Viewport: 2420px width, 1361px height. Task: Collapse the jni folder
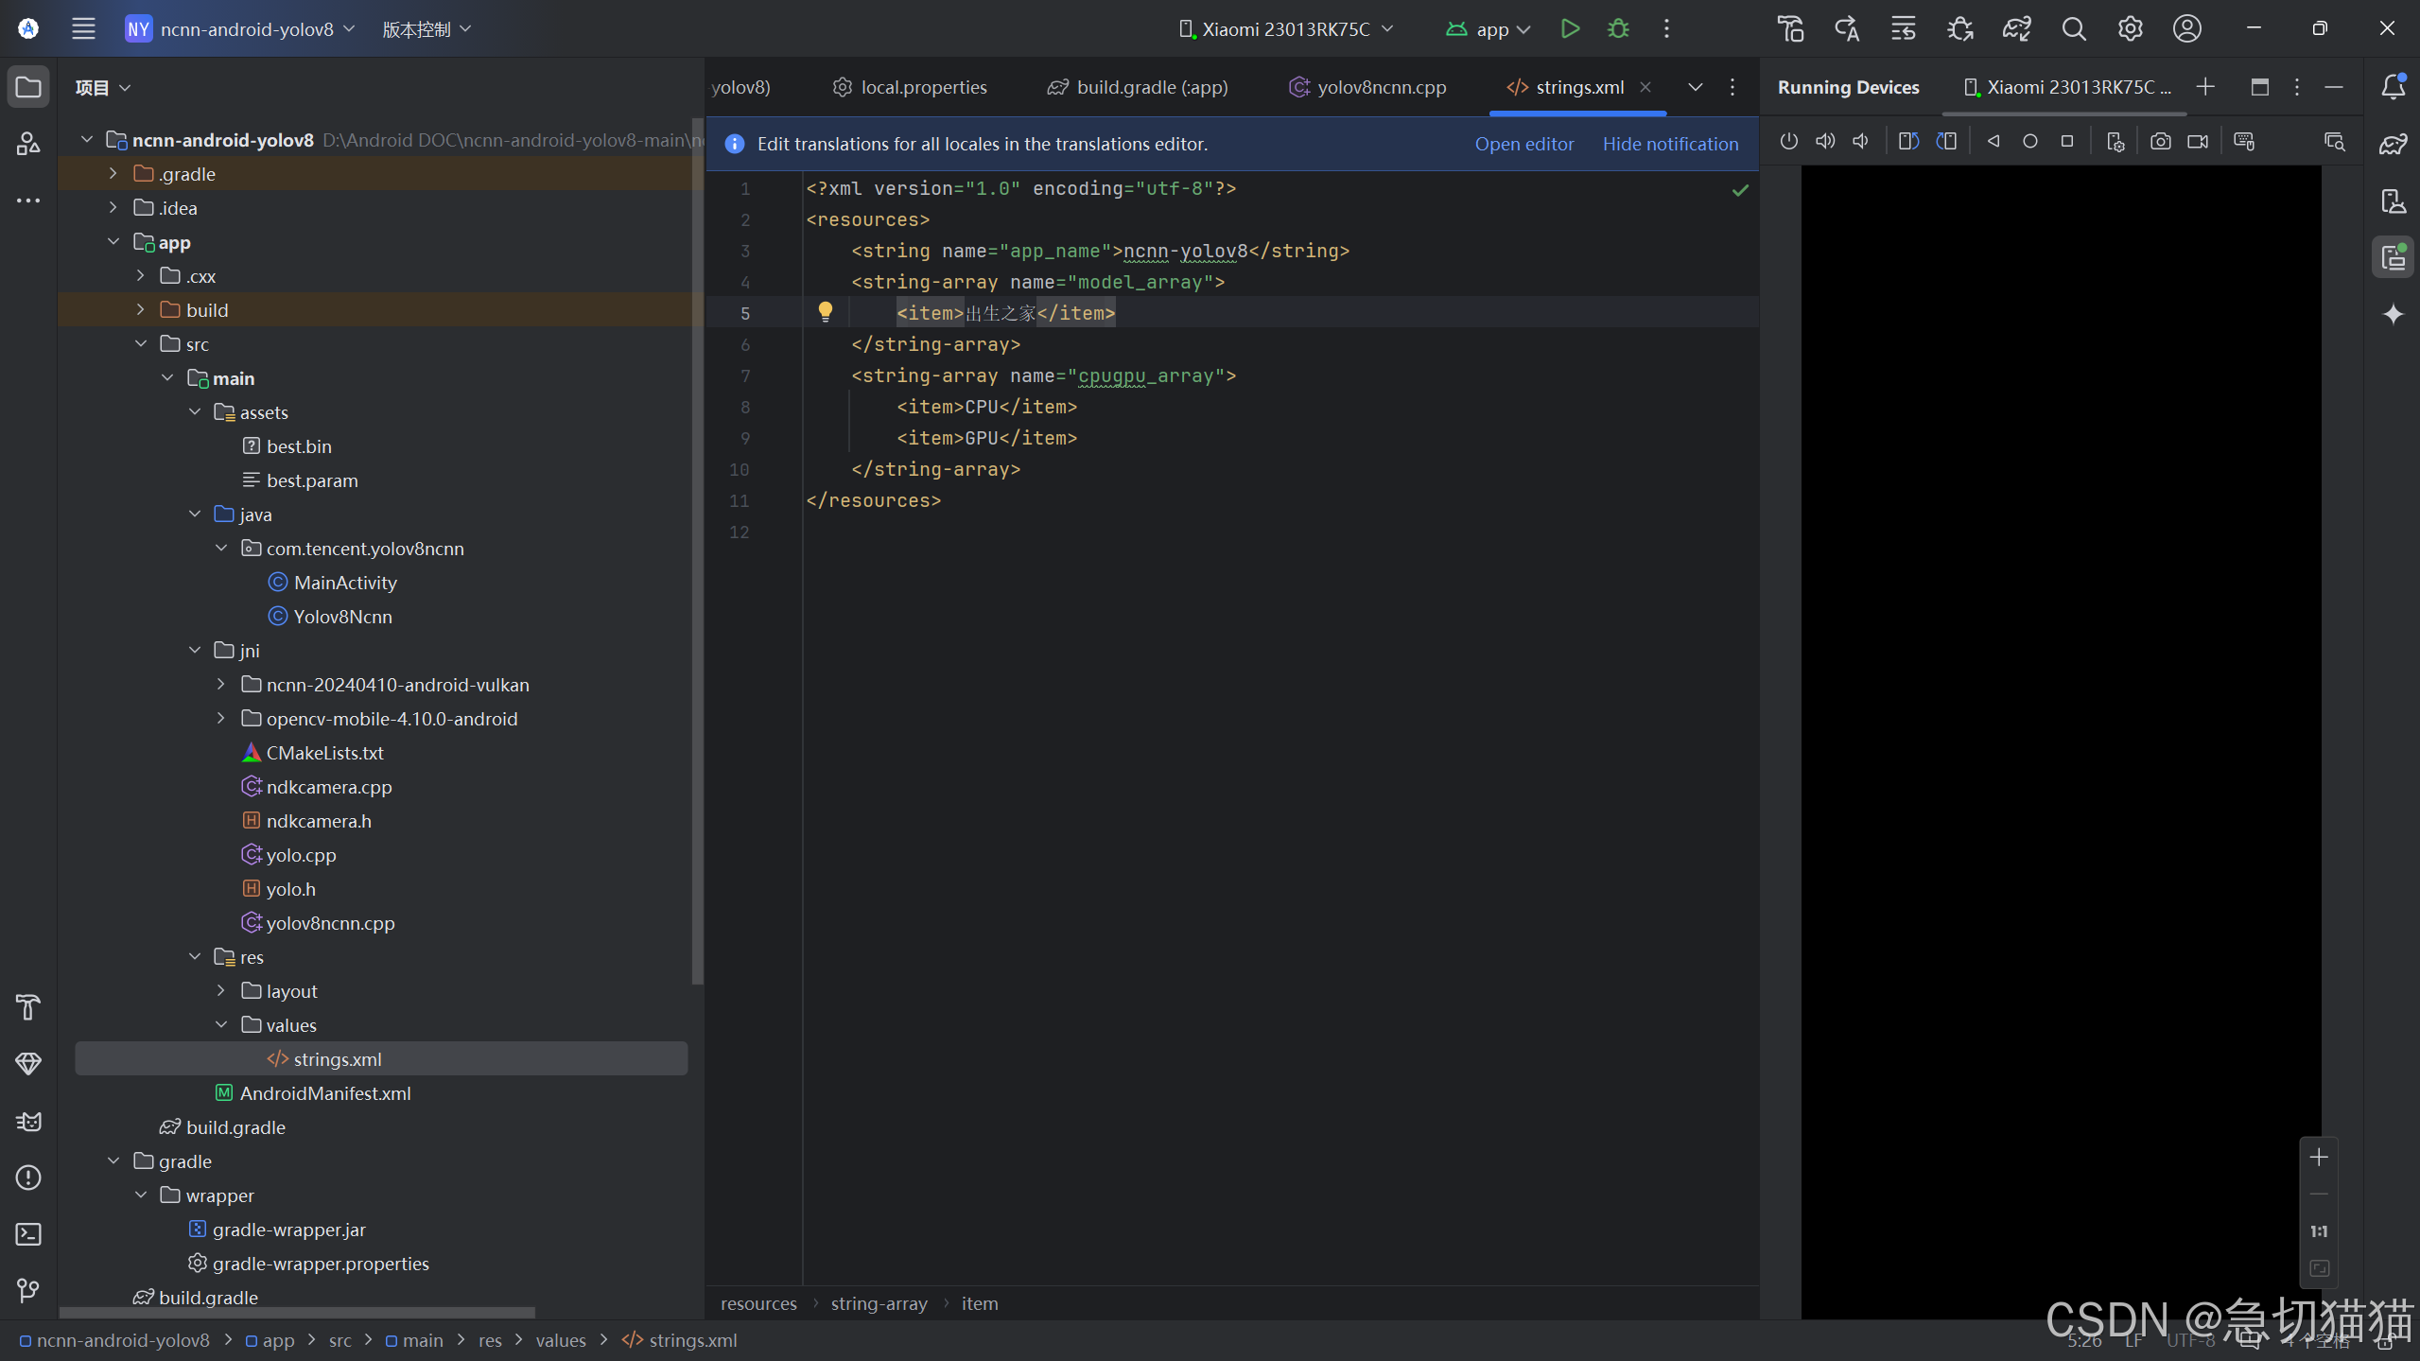[x=195, y=651]
